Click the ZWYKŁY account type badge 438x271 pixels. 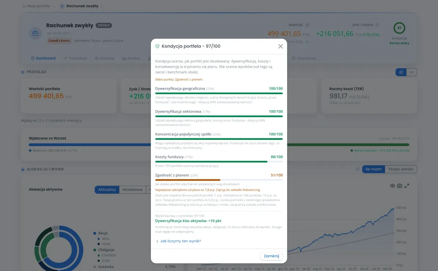(x=104, y=25)
